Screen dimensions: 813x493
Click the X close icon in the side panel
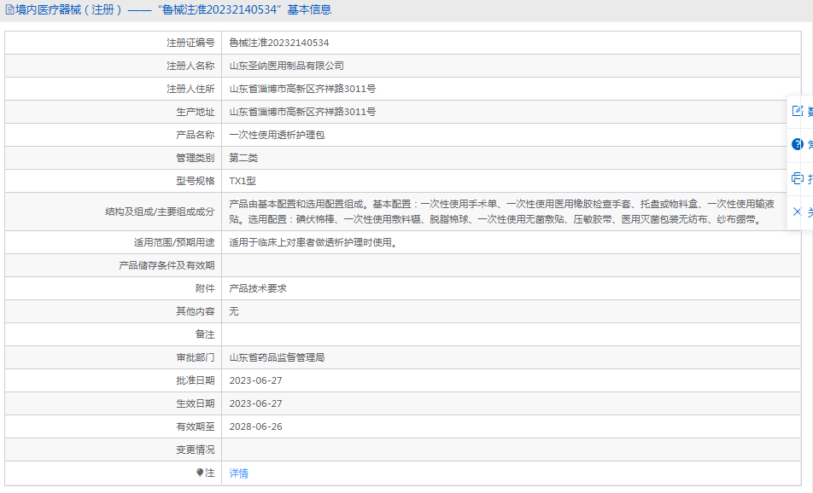tap(798, 212)
